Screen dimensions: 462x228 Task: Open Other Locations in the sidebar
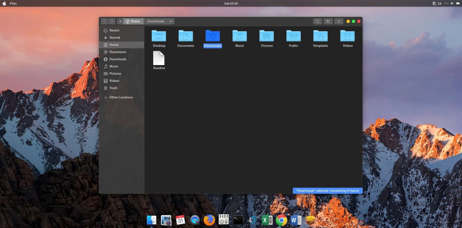[x=122, y=97]
